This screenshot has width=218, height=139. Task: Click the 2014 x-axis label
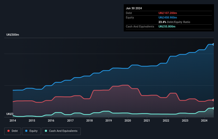[x=13, y=121]
